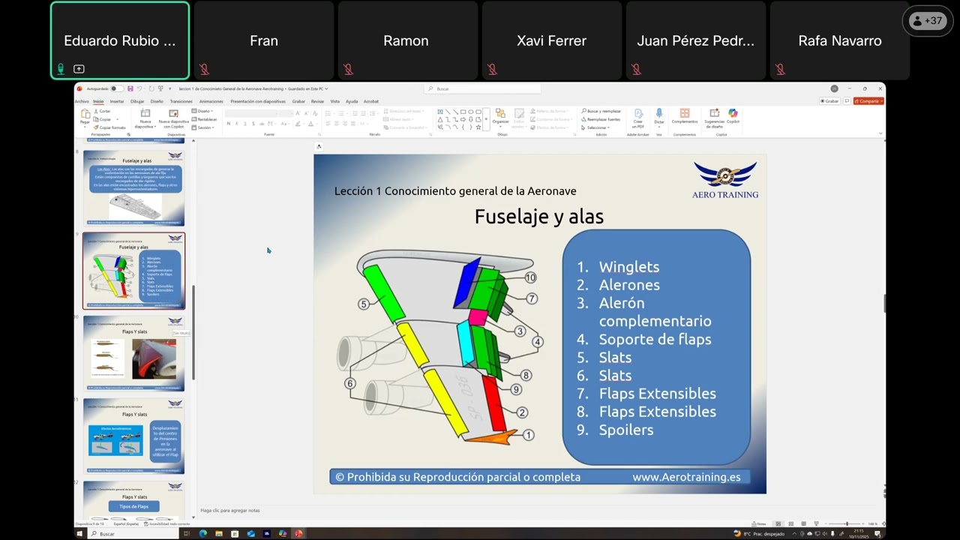Image resolution: width=960 pixels, height=540 pixels.
Task: Select the Copiar formato brush
Action: click(x=96, y=127)
